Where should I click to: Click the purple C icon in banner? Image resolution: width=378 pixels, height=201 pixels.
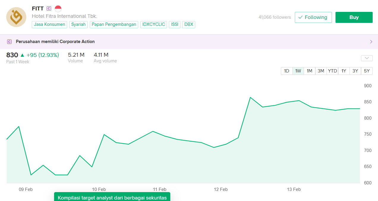[x=9, y=42]
